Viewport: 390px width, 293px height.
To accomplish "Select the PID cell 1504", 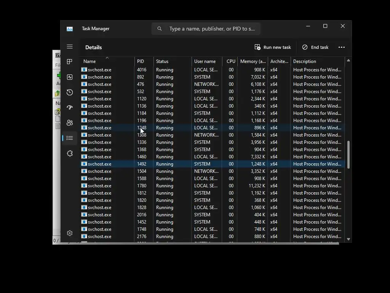I will tap(142, 171).
